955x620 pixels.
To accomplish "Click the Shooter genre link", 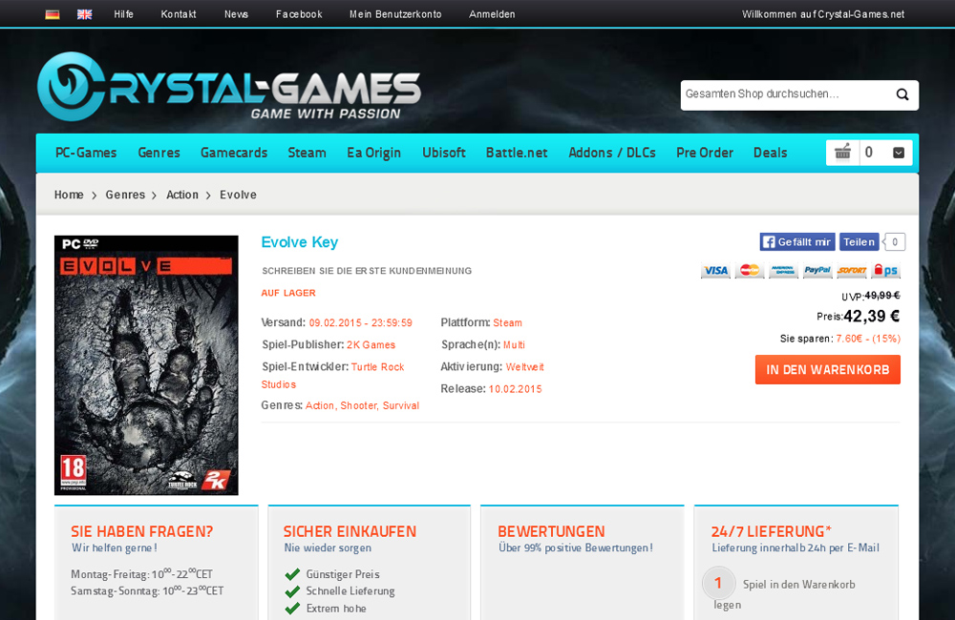I will tap(359, 405).
